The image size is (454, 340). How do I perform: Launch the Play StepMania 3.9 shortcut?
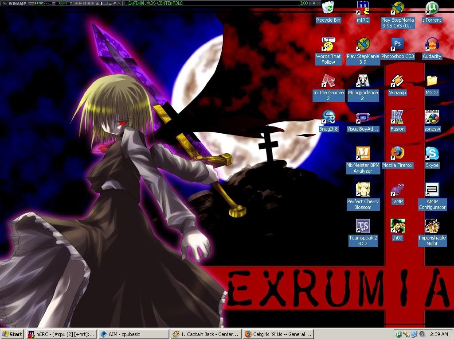[363, 51]
